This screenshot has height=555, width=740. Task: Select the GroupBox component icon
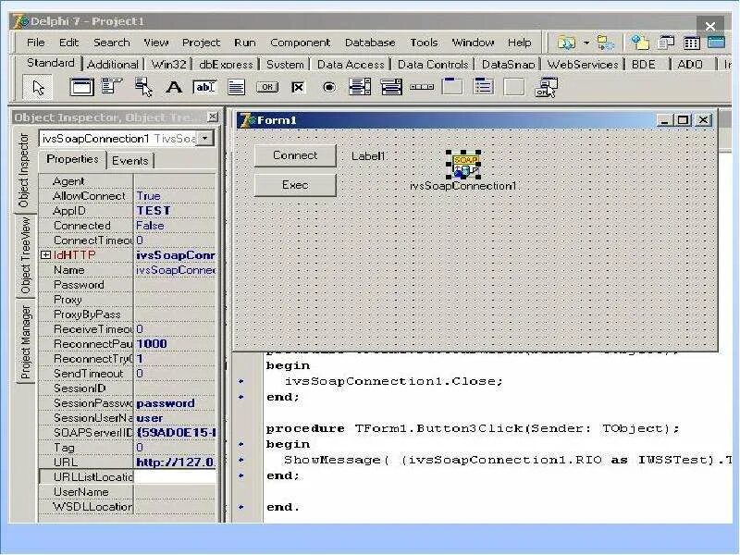coord(452,87)
